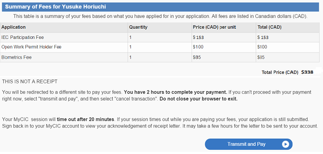Screen dimensions: 323x154
Task: Click the Total Price (CAD) label
Action: 280,72
